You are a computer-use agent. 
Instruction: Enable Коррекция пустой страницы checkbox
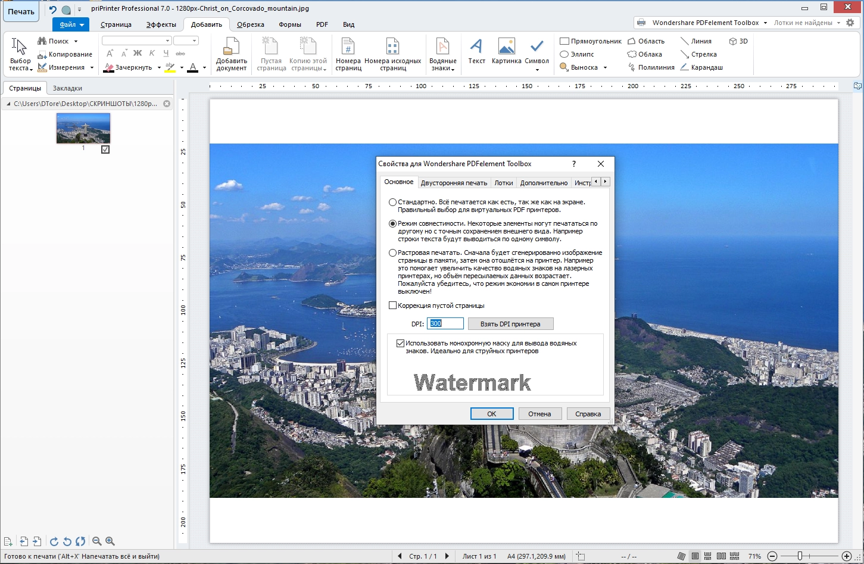click(x=392, y=306)
